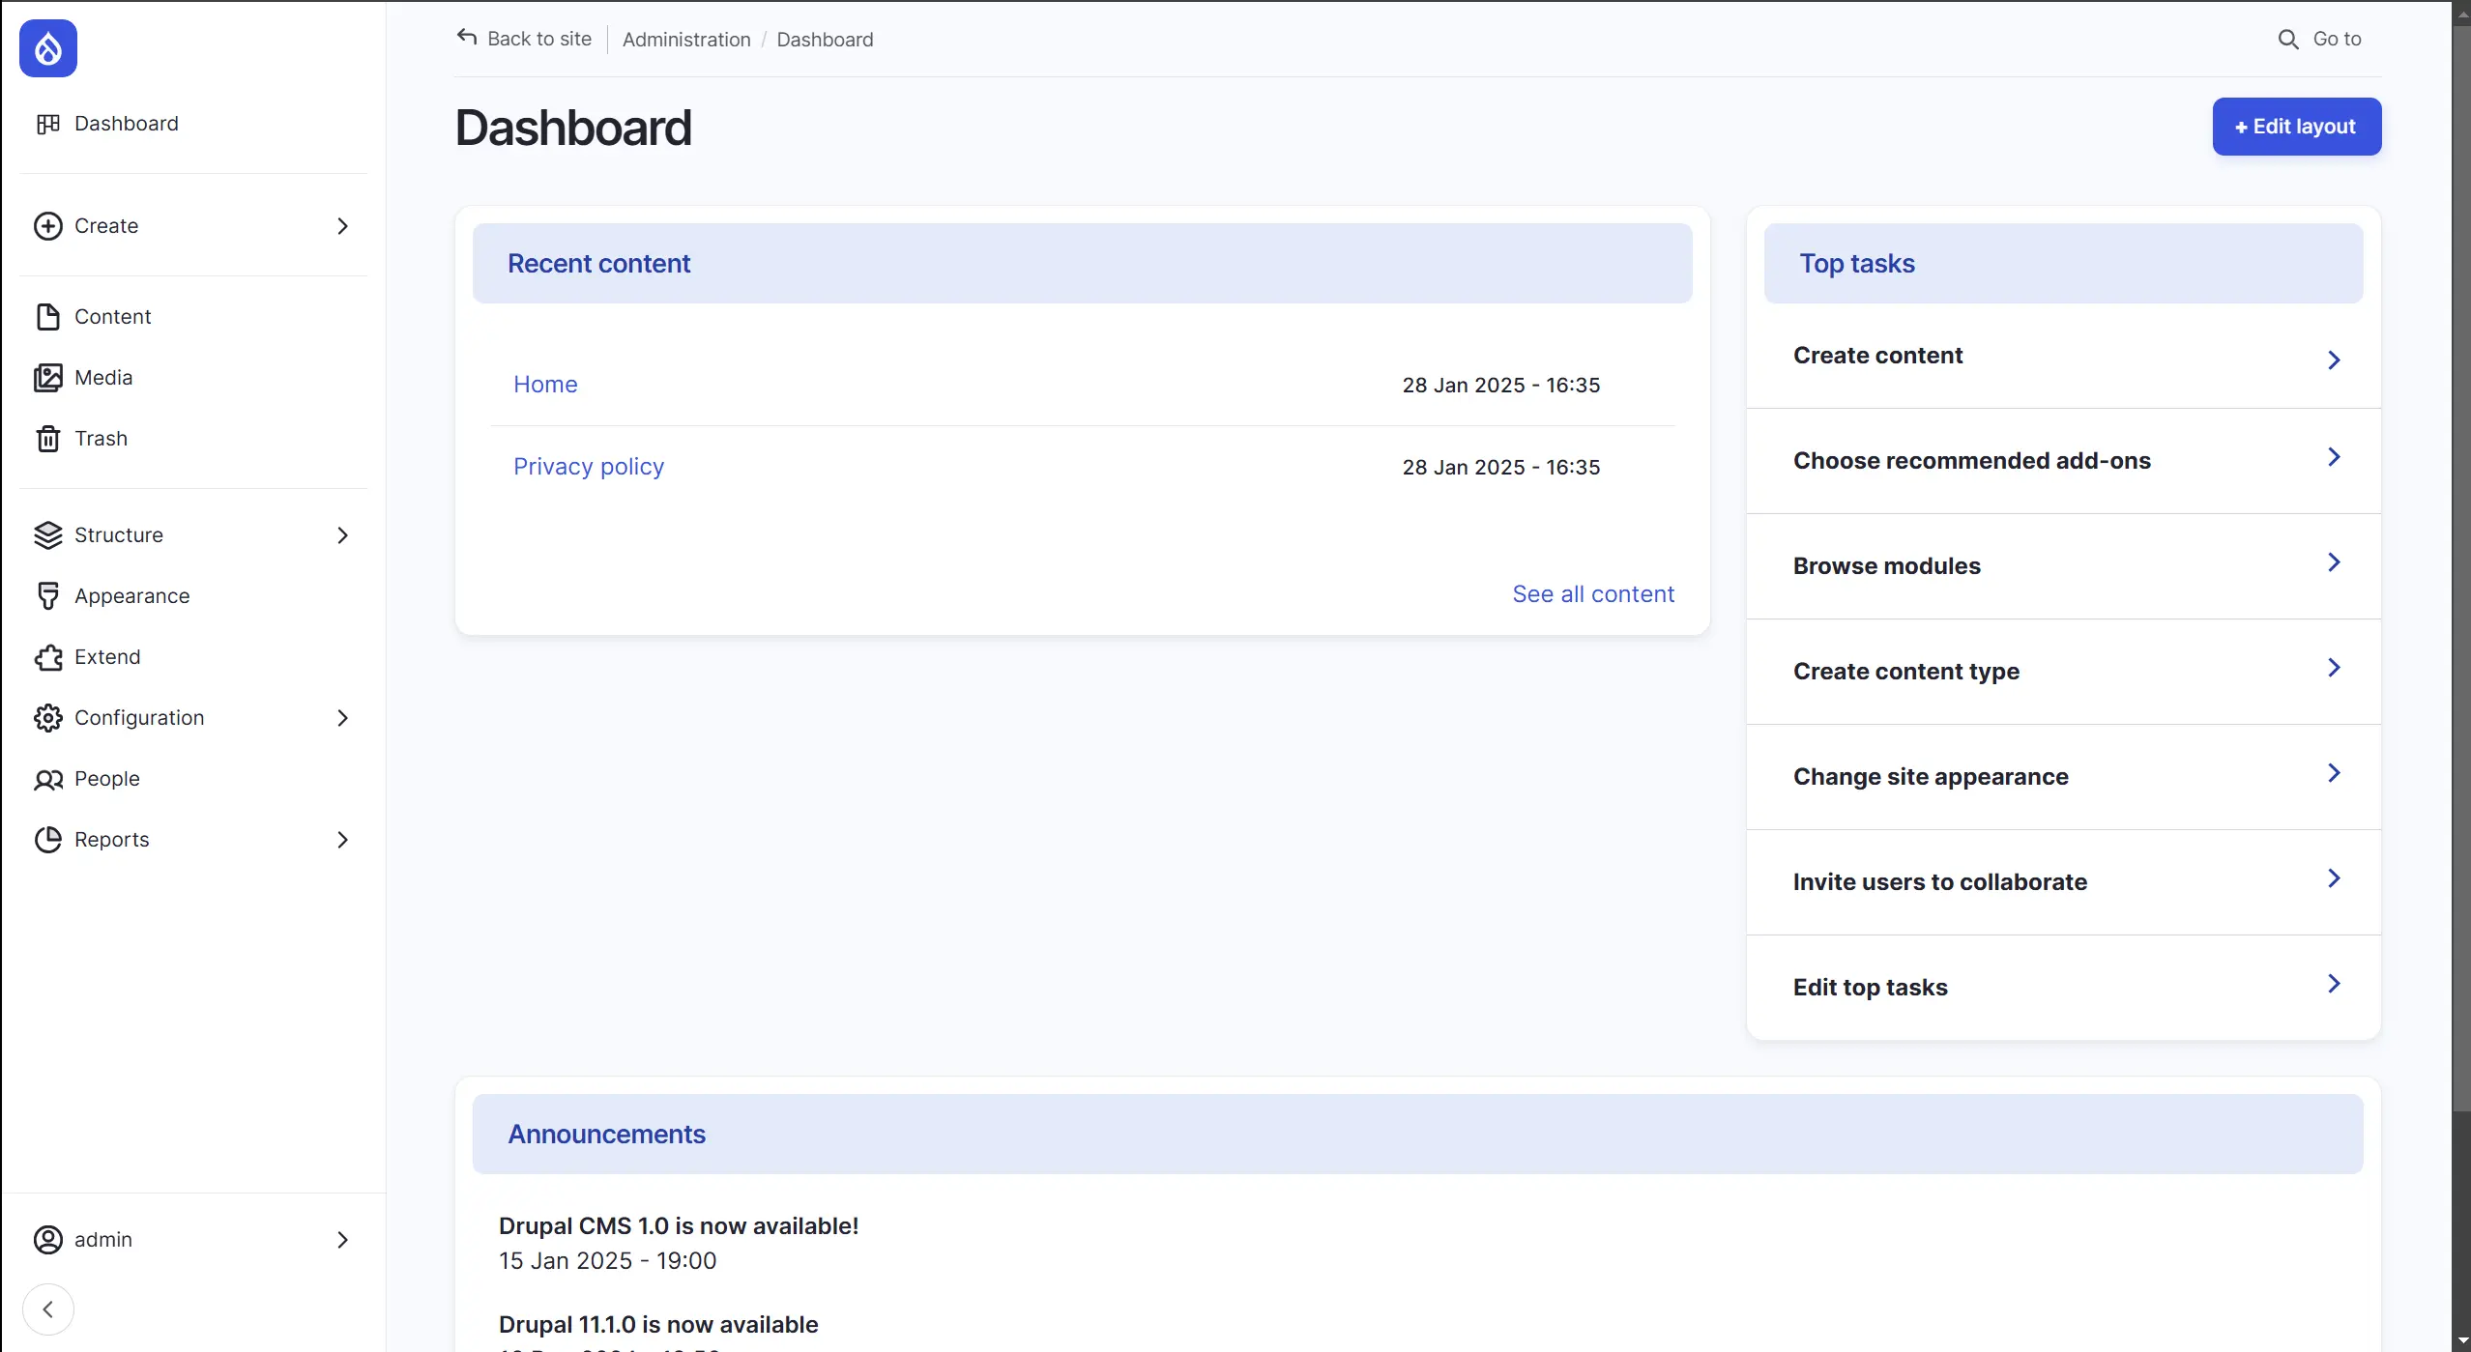2471x1352 pixels.
Task: Expand the Configuration submenu chevron
Action: pos(342,718)
